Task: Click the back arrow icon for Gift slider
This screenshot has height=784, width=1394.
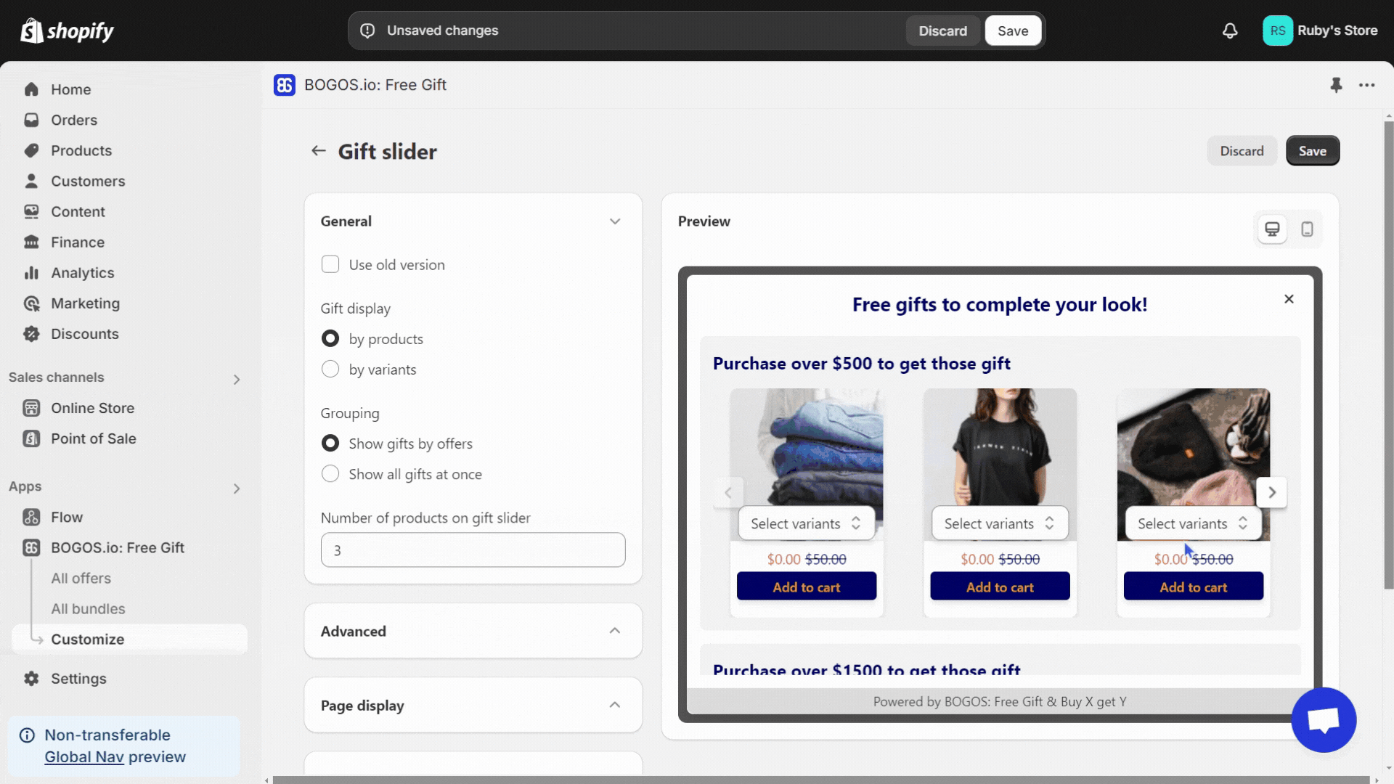Action: [318, 150]
